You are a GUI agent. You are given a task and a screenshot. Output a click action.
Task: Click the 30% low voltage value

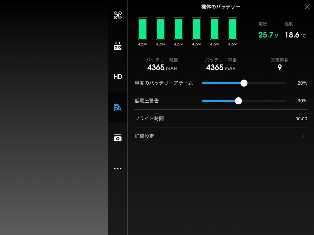pos(302,101)
